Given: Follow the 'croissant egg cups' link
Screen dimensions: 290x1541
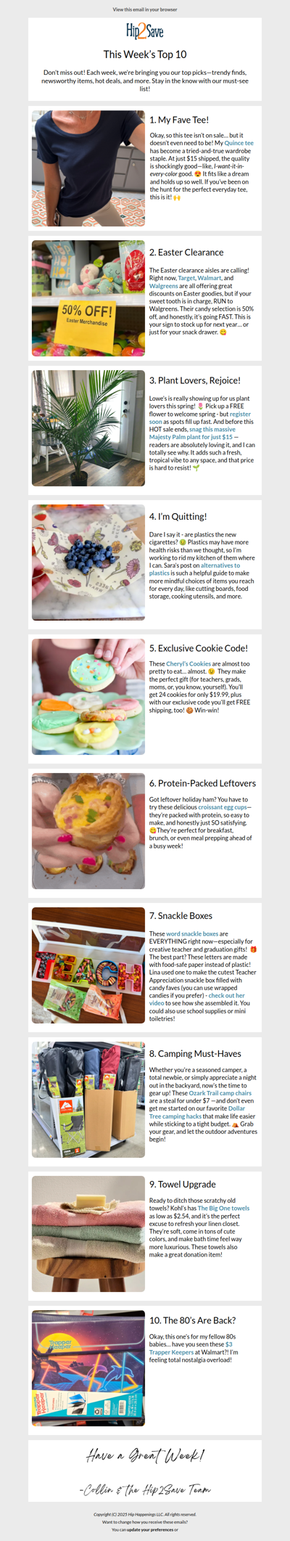Looking at the screenshot, I should pos(224,807).
